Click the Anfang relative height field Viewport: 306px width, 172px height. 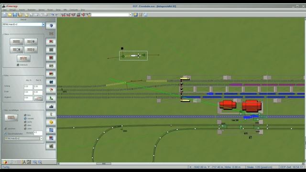click(38, 87)
